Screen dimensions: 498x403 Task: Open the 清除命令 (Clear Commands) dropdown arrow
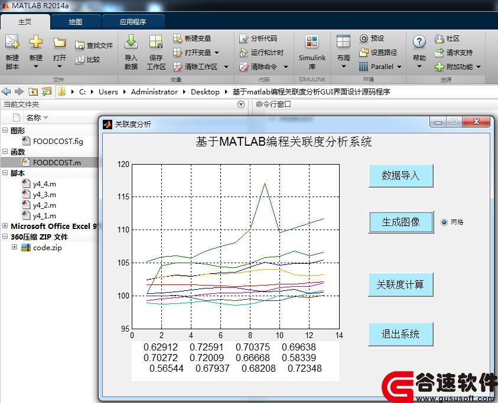286,67
